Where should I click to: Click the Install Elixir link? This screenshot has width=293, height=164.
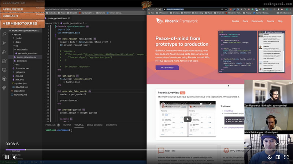229,111
